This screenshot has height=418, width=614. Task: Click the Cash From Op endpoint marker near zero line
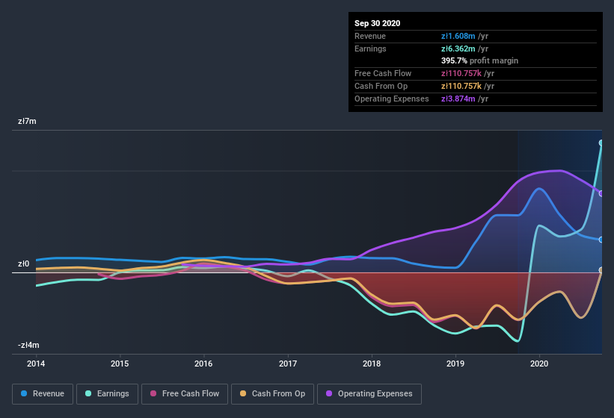tap(601, 270)
